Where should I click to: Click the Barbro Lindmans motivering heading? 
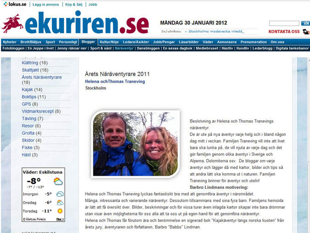point(219,188)
